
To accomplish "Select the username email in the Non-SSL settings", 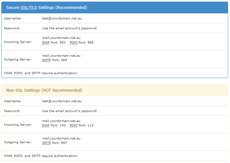I will [x=62, y=101].
